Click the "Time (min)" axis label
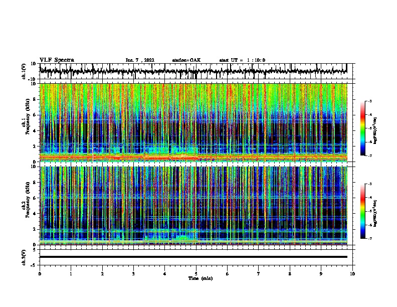The height and width of the screenshot is (307, 397). click(201, 278)
